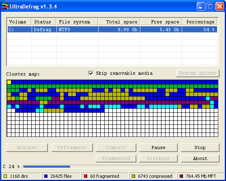Viewport: 226px width, 181px height.
Task: Select the C: volume row
Action: click(112, 29)
